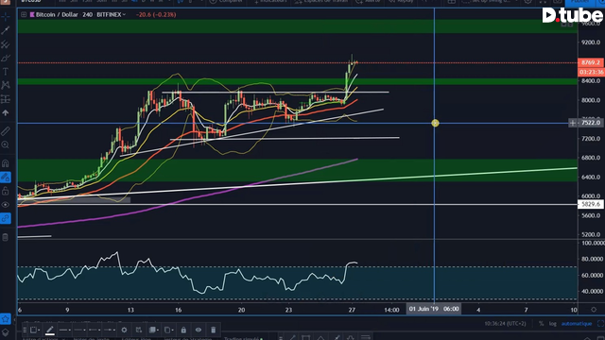
Task: Open timezone menu at 10:36:24 (UTC+2)
Action: pyautogui.click(x=505, y=324)
